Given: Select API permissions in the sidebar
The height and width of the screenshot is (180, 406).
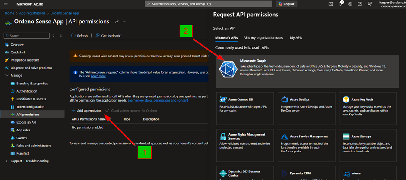Looking at the screenshot, I should tap(32, 115).
